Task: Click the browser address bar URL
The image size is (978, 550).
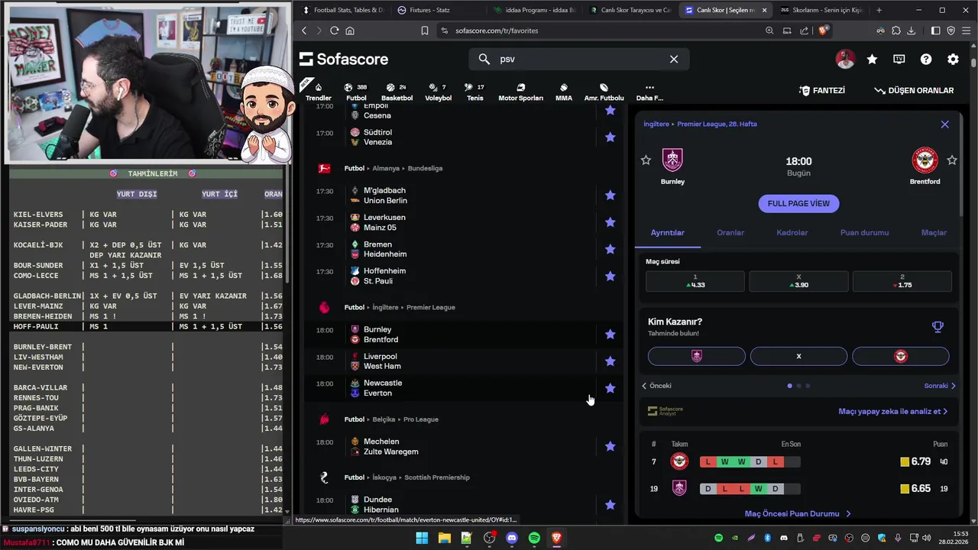Action: [497, 31]
